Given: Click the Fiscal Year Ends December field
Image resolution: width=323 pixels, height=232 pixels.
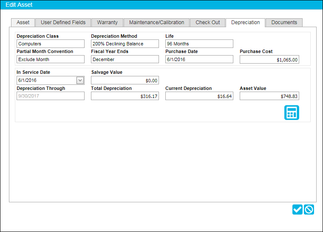Looking at the screenshot, I should 125,59.
